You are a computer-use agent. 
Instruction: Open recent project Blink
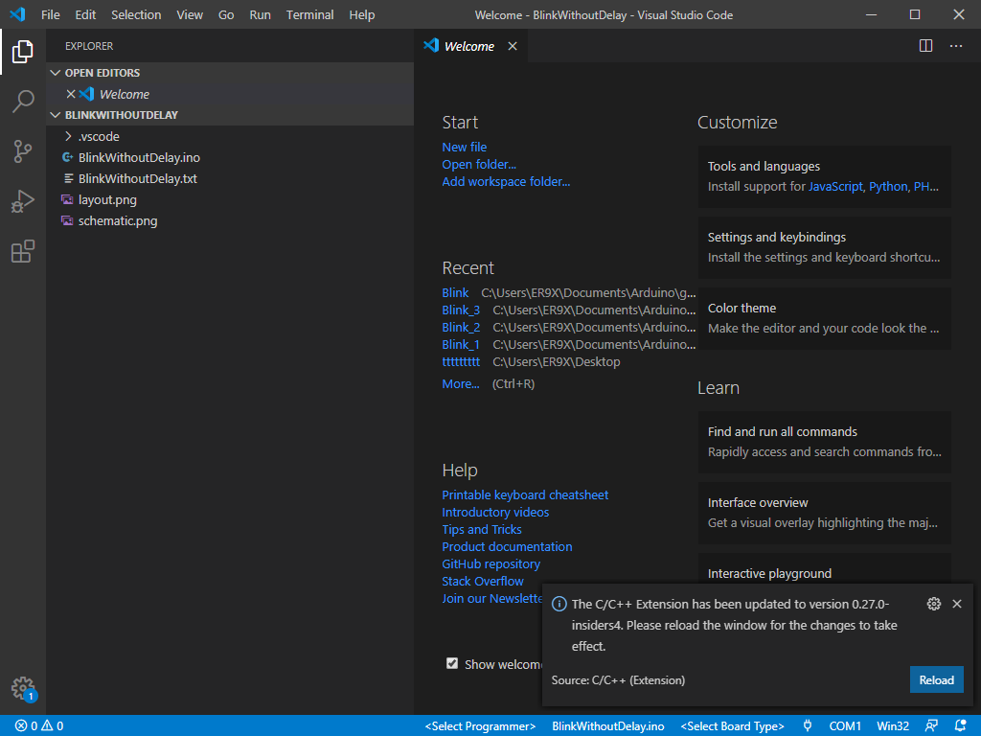click(455, 293)
